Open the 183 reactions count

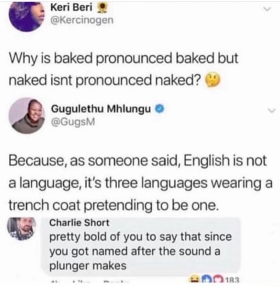click(232, 279)
